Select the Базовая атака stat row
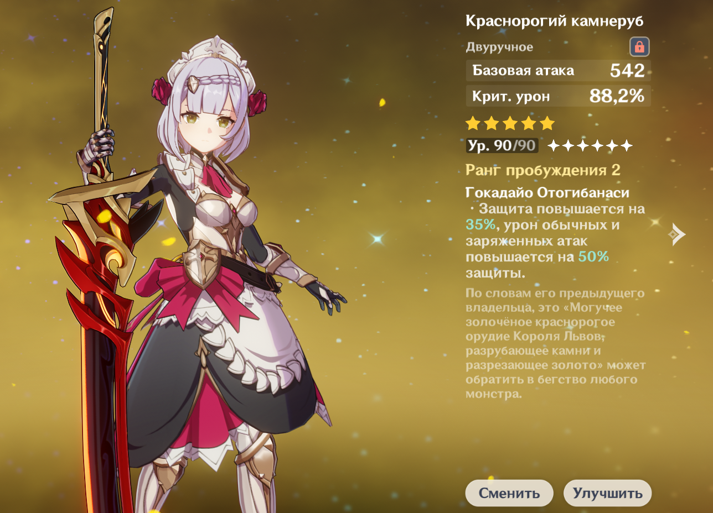Viewport: 713px width, 513px height. coord(558,71)
